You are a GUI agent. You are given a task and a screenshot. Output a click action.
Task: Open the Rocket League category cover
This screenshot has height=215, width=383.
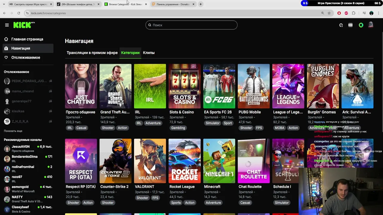click(x=185, y=161)
